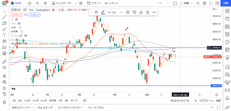The image size is (231, 111).
Task: Open the alerts clock panel
Action: click(227, 19)
